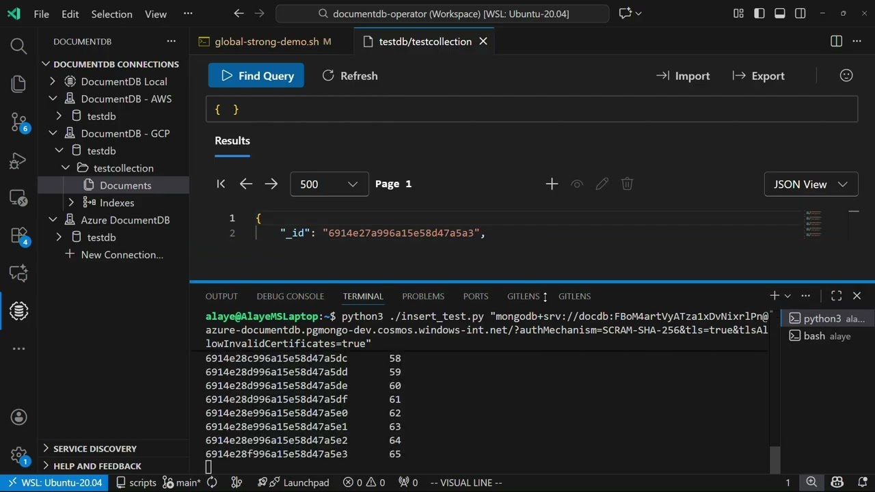
Task: Open the View menu
Action: point(156,14)
